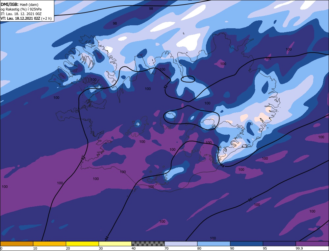Select the '90' legend scale label
Viewport: 329px width, 251px height.
(x=232, y=248)
